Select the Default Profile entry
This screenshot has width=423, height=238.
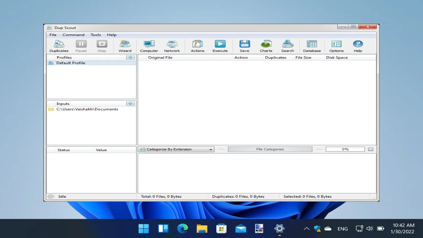92,63
